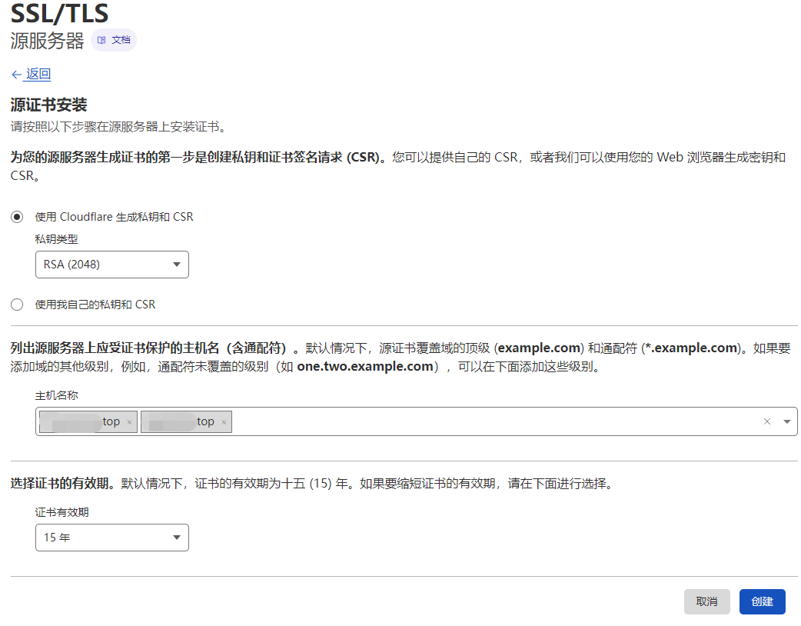Remove the second hostname tag with its x
The height and width of the screenshot is (626, 801).
click(x=224, y=422)
